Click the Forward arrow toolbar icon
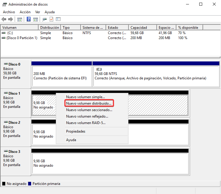221x194 pixels. (x=11, y=19)
